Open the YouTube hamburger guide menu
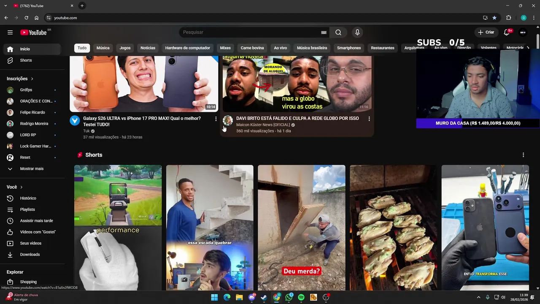 point(10,33)
